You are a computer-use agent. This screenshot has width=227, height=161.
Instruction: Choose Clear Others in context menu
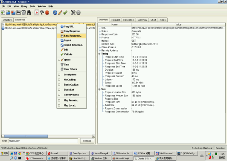[72, 69]
